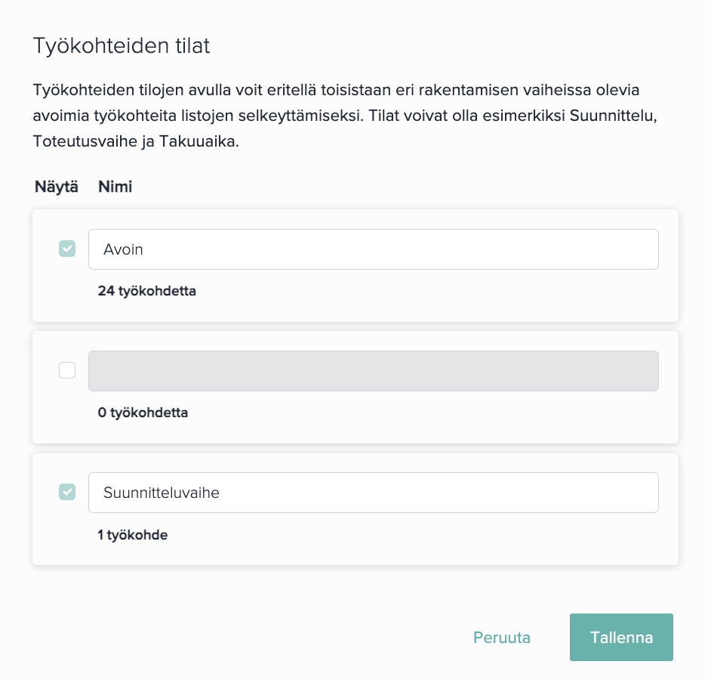The height and width of the screenshot is (680, 711).
Task: Save changes with Tallenna button
Action: click(x=621, y=638)
